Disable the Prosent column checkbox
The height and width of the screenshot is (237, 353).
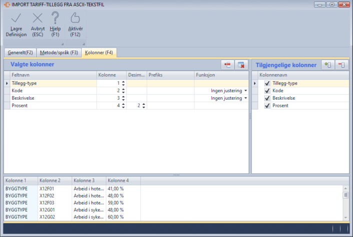pyautogui.click(x=267, y=106)
